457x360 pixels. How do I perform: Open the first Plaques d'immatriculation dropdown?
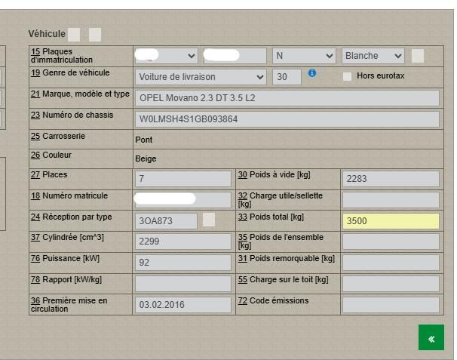tap(166, 56)
